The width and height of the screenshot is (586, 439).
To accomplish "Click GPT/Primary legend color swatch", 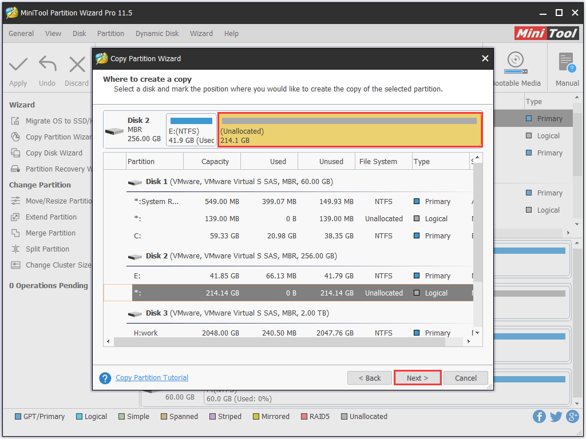I will click(18, 417).
